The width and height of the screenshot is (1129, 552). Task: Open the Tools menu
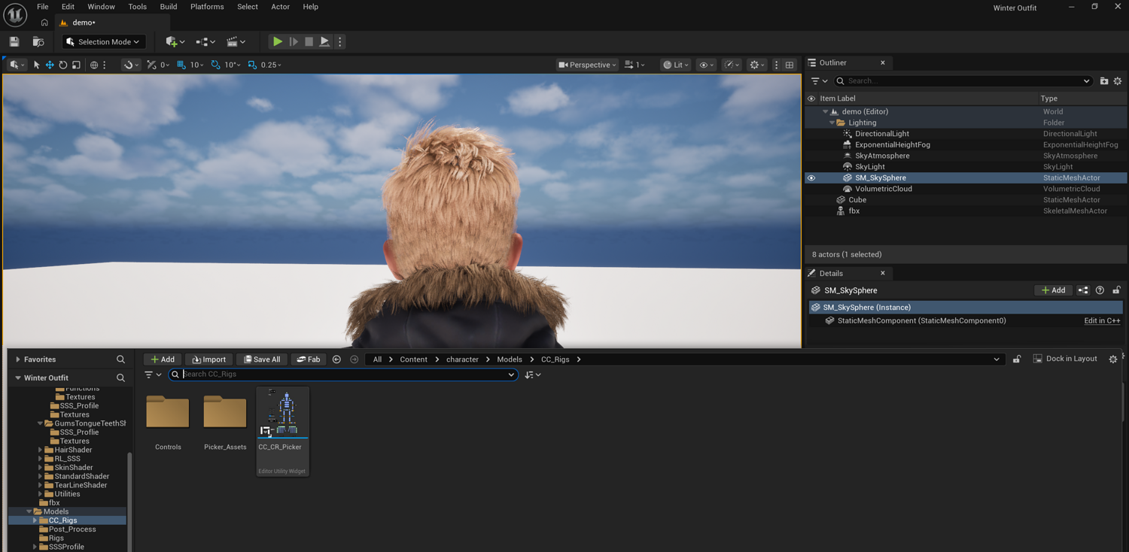tap(138, 7)
